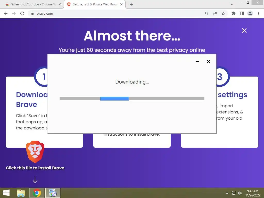The width and height of the screenshot is (264, 198).
Task: Select the Chrome taskbar icon
Action: coord(37,193)
